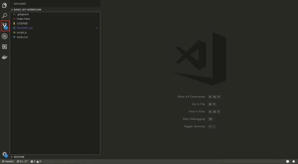Screen dimensions: 298x164
Task: Switch branch via master status item
Action: (8, 161)
